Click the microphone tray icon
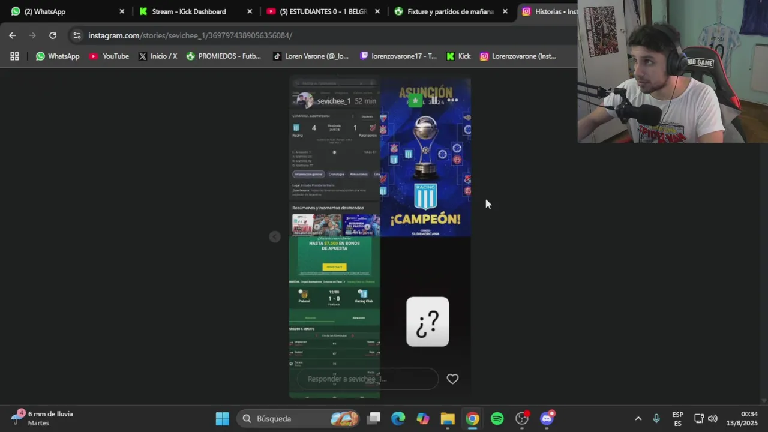The height and width of the screenshot is (432, 768). pos(656,418)
